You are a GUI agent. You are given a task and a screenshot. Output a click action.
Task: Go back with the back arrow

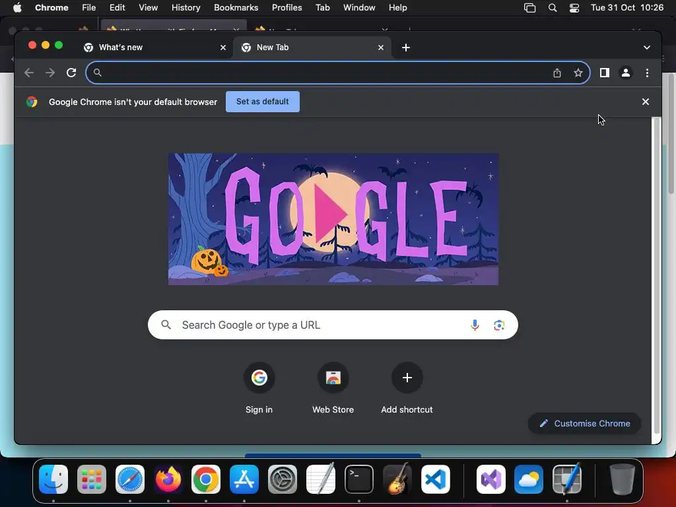tap(29, 73)
